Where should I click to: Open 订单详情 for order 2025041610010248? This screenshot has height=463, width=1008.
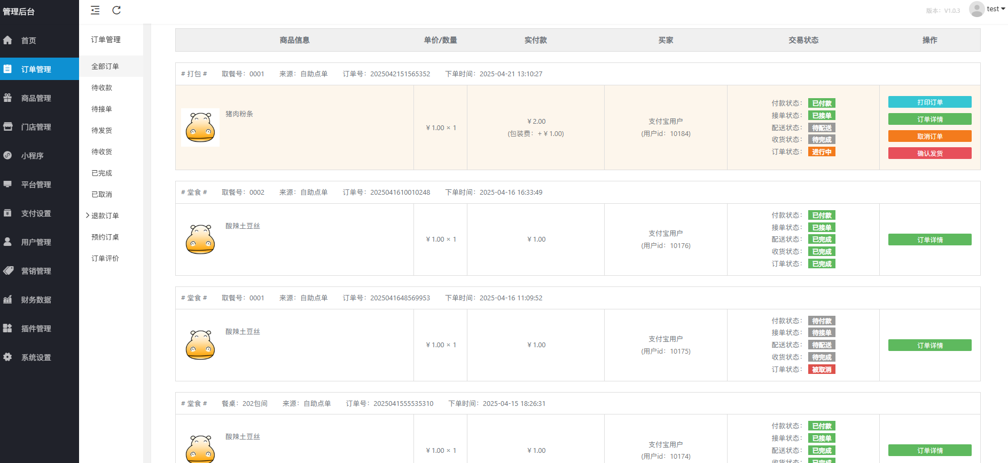929,240
